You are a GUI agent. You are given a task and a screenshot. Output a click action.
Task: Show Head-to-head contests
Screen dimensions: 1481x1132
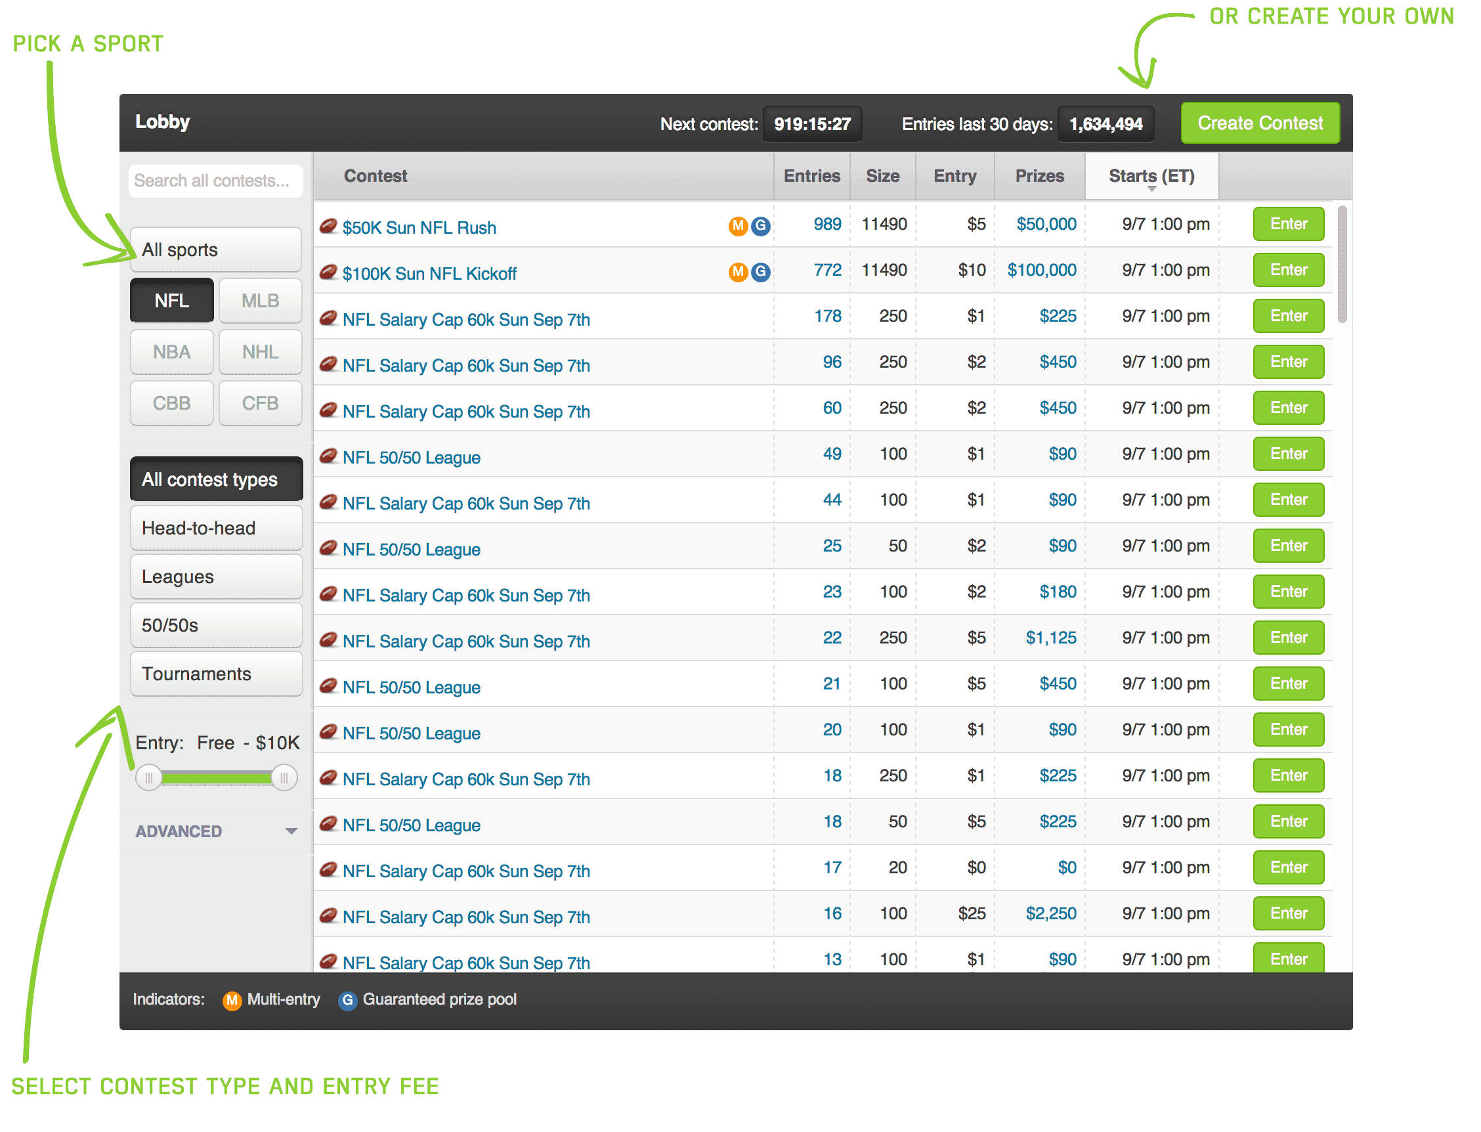[215, 528]
